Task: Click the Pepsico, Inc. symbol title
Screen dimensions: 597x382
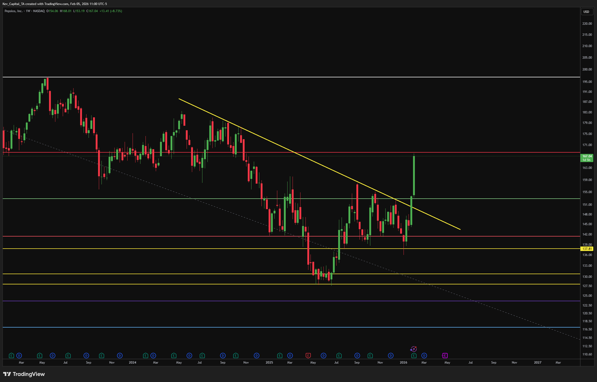Action: coord(13,11)
